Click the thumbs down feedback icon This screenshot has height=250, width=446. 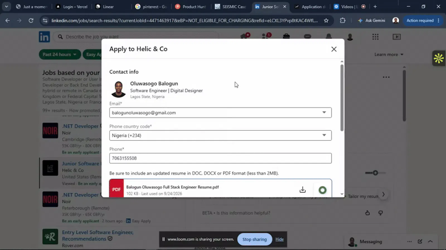(380, 213)
